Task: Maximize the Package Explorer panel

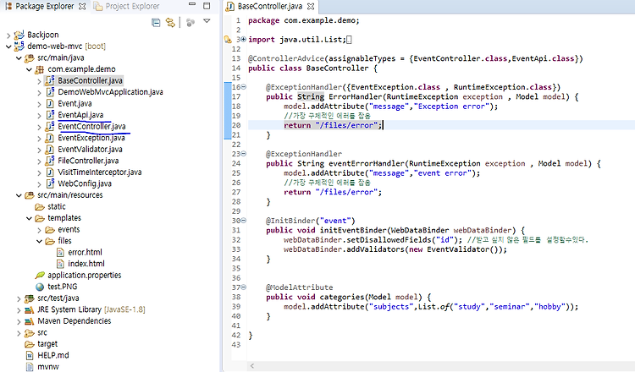Action: tap(207, 6)
